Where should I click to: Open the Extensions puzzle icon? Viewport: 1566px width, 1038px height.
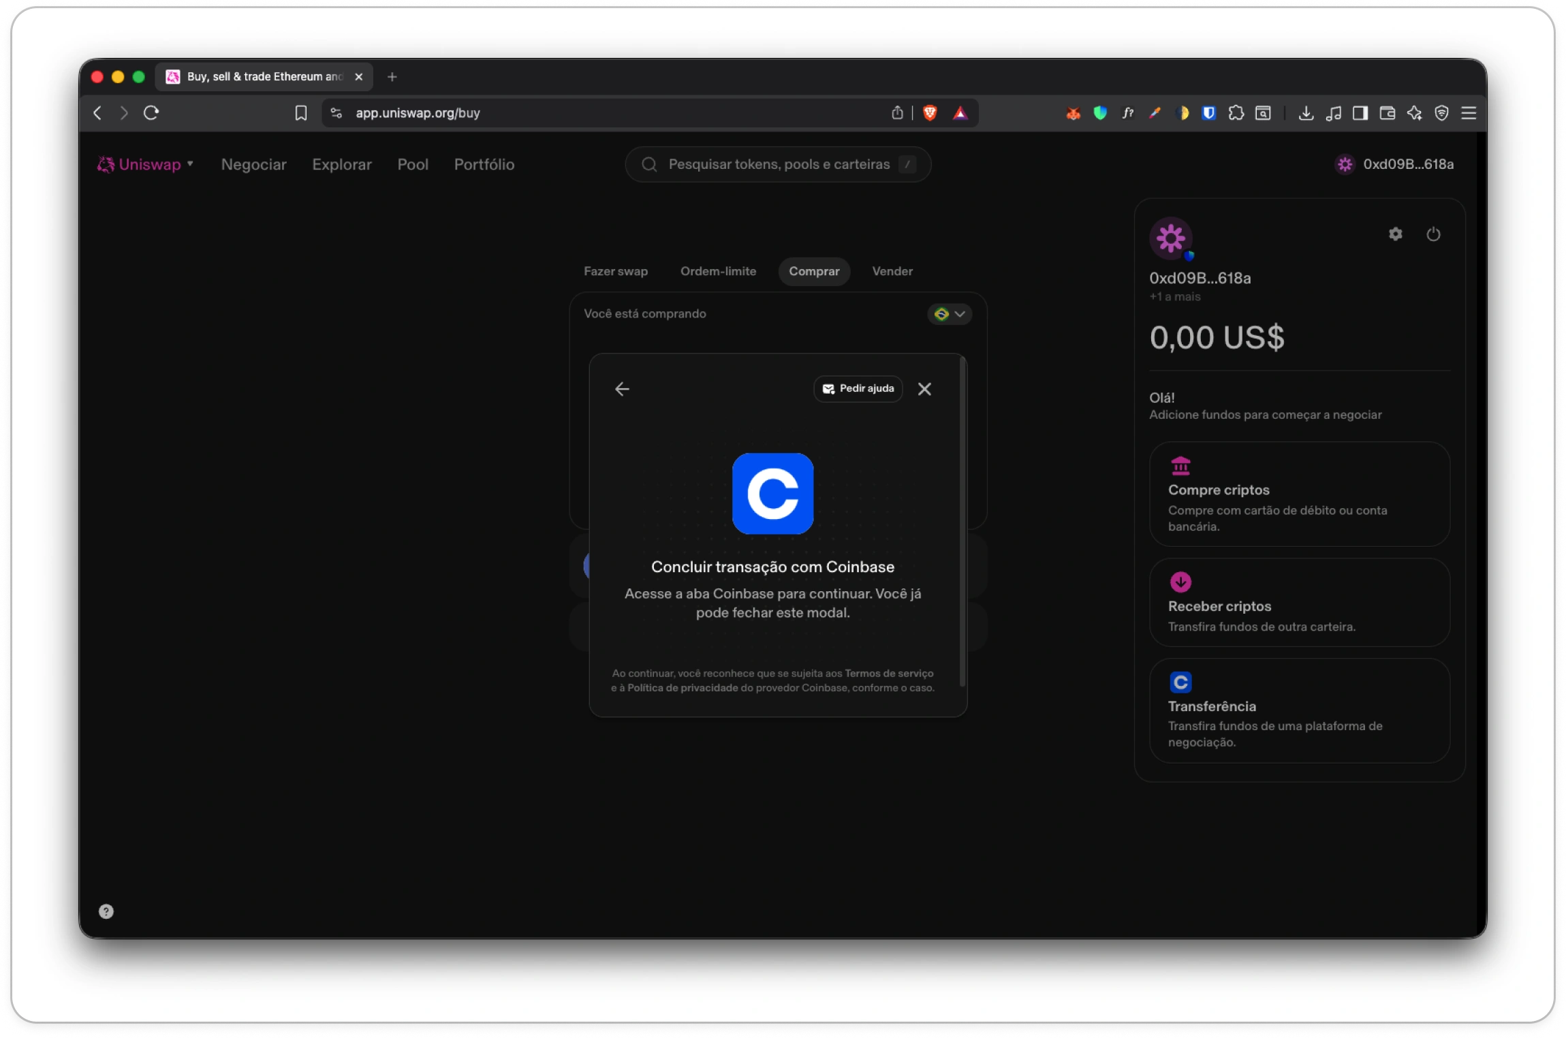(1236, 113)
